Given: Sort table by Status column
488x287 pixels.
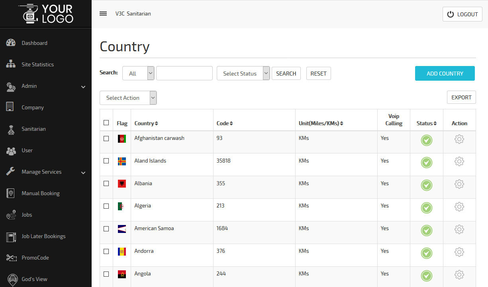Looking at the screenshot, I should pyautogui.click(x=427, y=123).
